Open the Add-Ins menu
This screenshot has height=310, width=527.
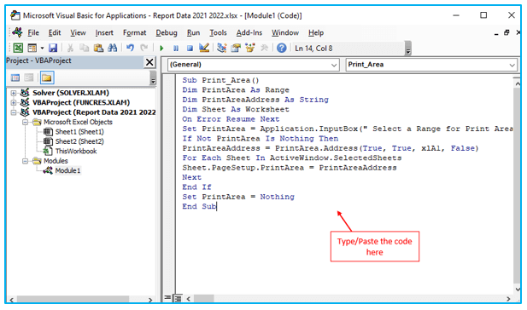click(249, 33)
